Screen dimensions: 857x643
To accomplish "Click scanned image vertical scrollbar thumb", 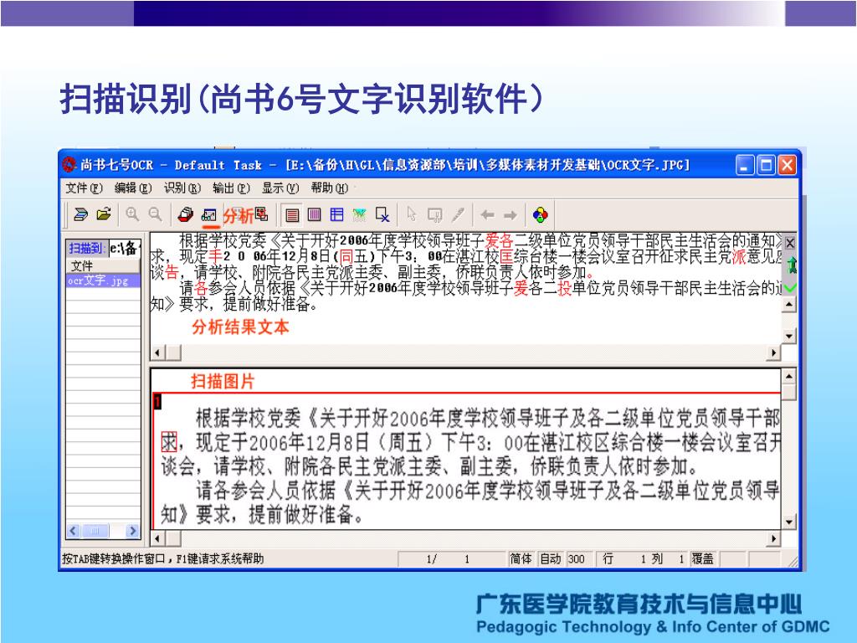I will [x=788, y=393].
